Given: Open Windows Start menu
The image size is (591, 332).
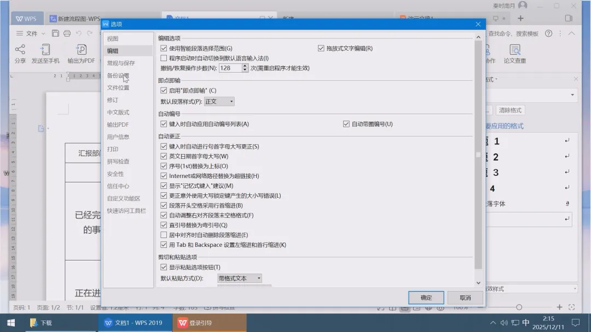Looking at the screenshot, I should click(x=11, y=323).
